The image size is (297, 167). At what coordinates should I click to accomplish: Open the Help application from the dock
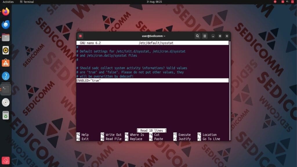[6, 75]
